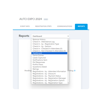102x102 pixels.
Task: Open the Event Info tab
Action: coord(25,26)
